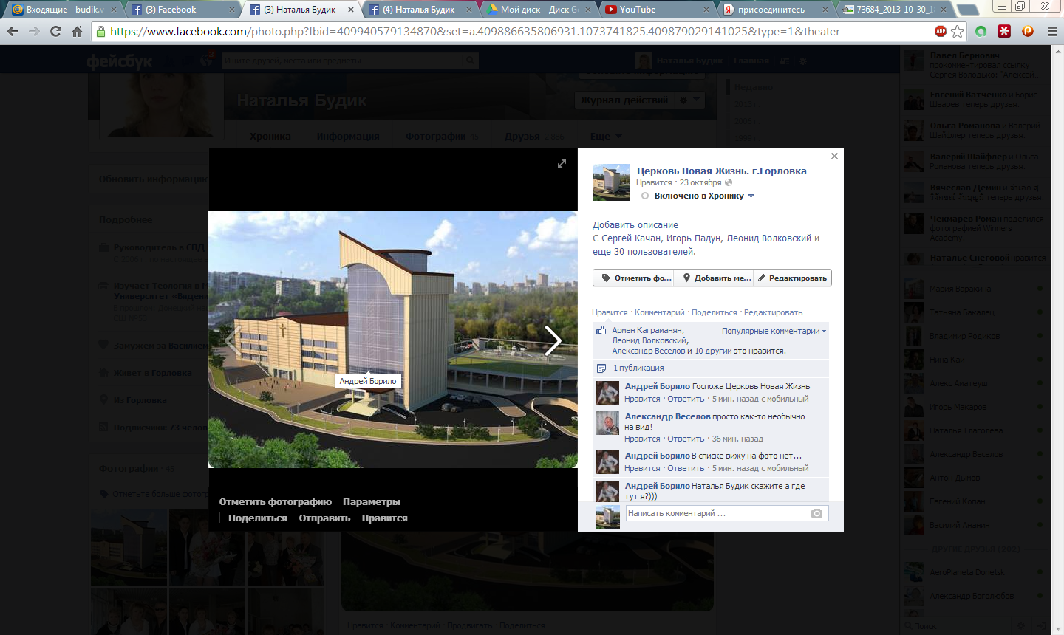This screenshot has width=1064, height=635.
Task: Click Отметить фотографию below photo
Action: pos(275,502)
